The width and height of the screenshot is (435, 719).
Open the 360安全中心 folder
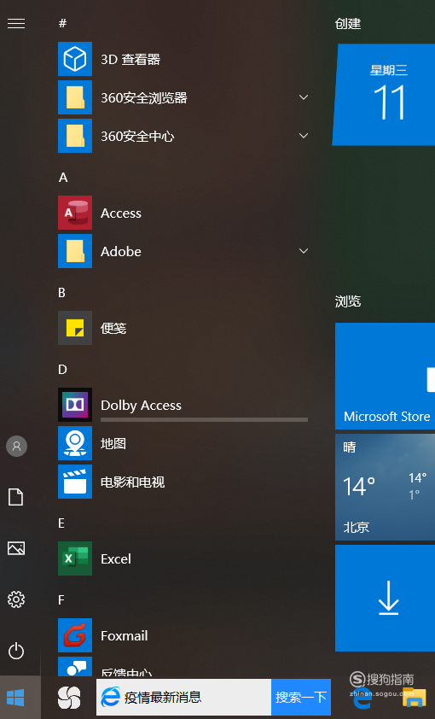click(183, 136)
